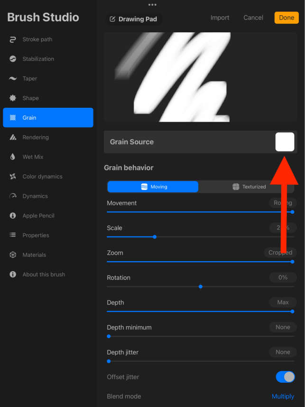The width and height of the screenshot is (305, 407).
Task: Click the Apple Pencil icon
Action: point(13,216)
